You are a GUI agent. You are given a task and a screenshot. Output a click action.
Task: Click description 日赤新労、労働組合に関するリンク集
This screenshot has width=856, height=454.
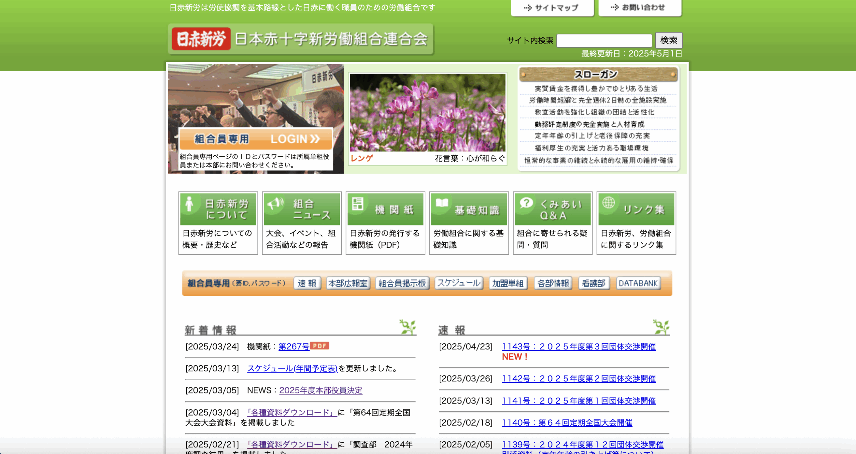pos(636,239)
